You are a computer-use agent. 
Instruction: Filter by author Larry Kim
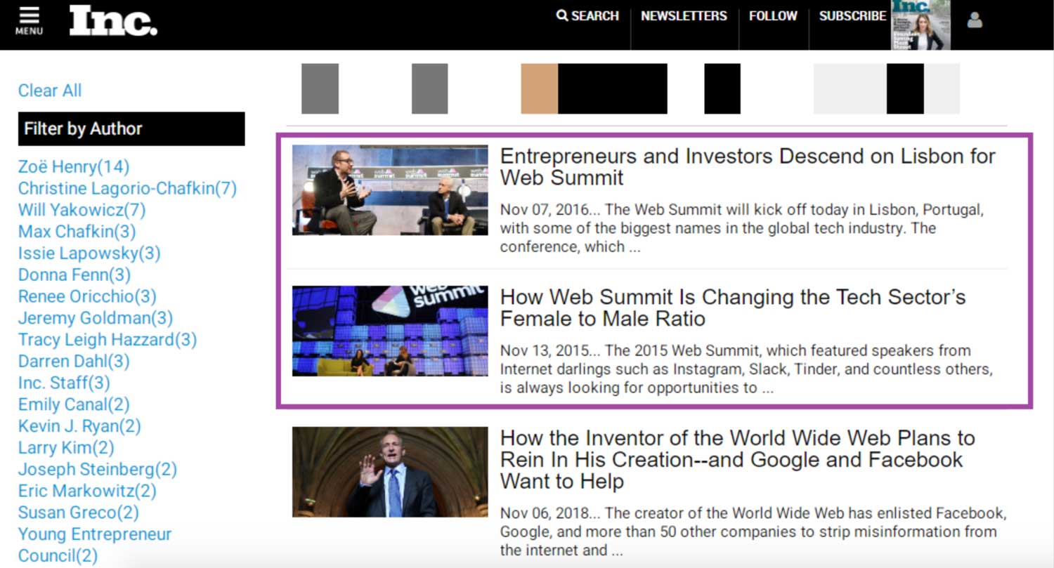66,449
